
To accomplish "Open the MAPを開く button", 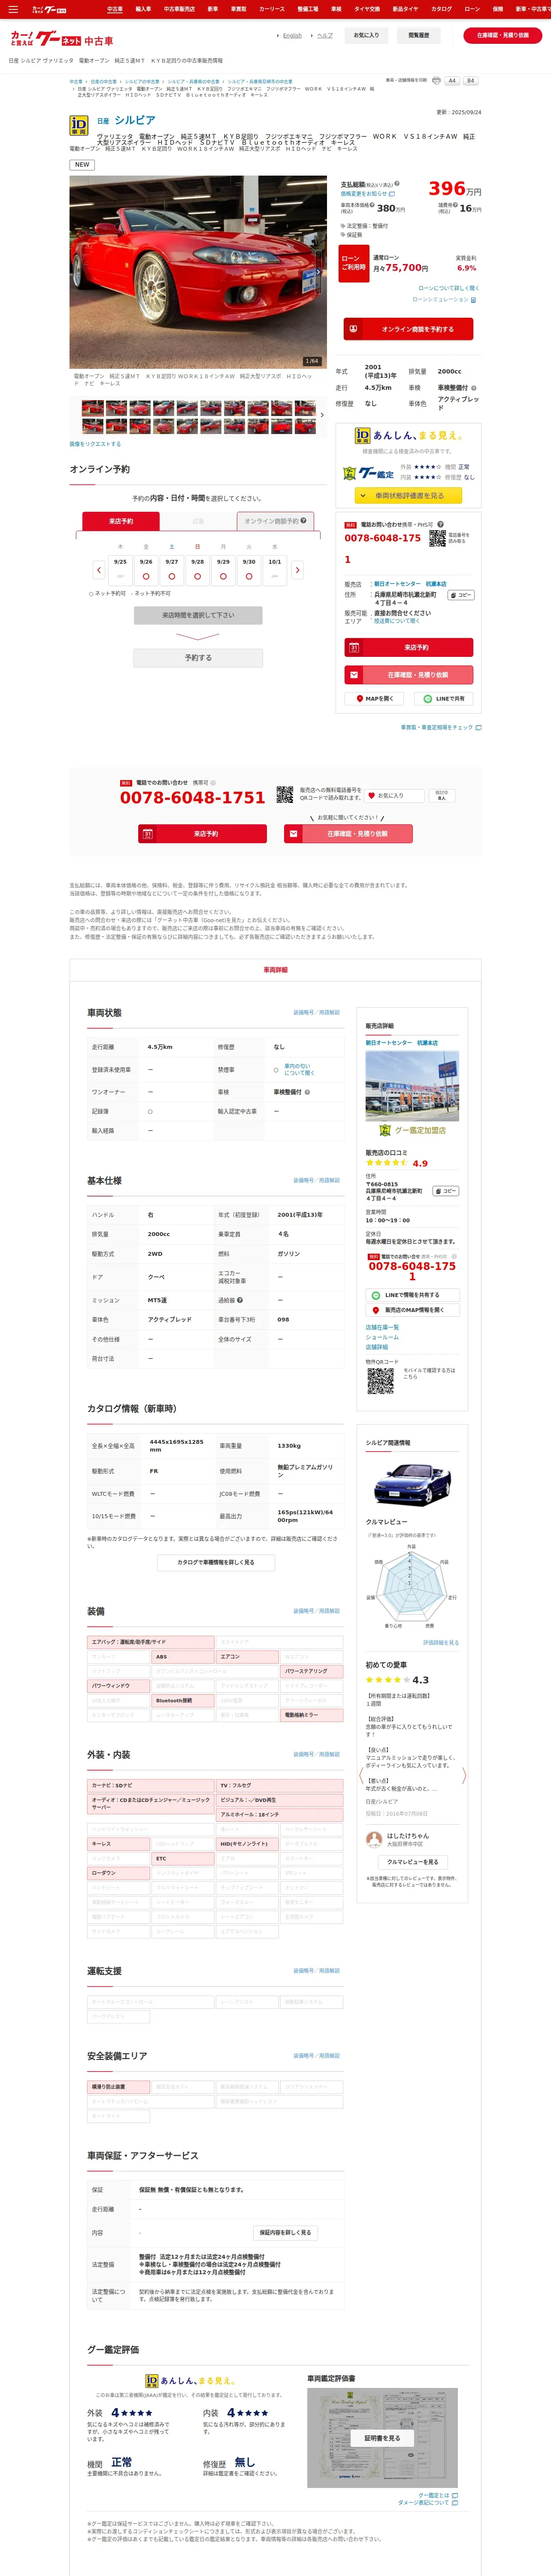I will [x=375, y=699].
